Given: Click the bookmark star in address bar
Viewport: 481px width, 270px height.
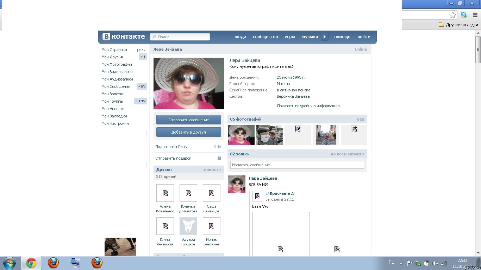Looking at the screenshot, I should (x=452, y=15).
